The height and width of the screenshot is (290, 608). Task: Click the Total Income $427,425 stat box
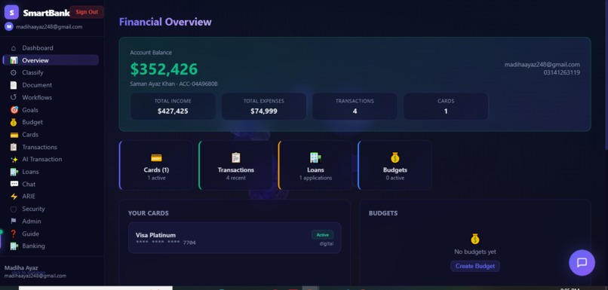pos(173,106)
